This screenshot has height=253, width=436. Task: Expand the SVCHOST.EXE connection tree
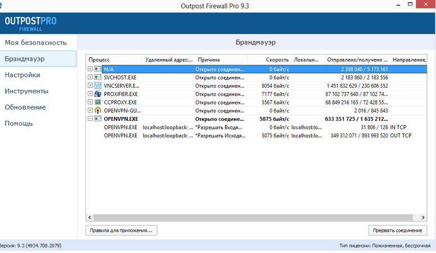tap(90, 77)
